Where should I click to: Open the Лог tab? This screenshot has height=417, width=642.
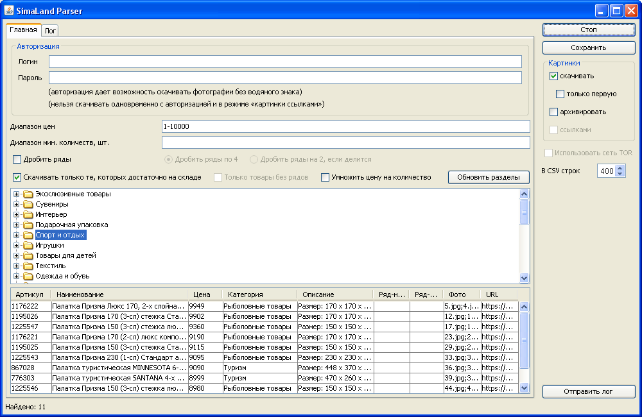tap(50, 31)
